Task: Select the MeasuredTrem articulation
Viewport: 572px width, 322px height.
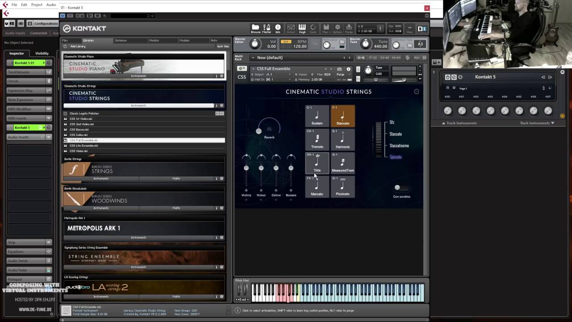Action: (343, 163)
